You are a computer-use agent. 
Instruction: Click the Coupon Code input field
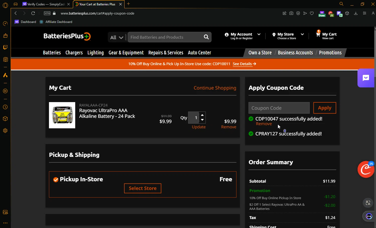point(279,108)
